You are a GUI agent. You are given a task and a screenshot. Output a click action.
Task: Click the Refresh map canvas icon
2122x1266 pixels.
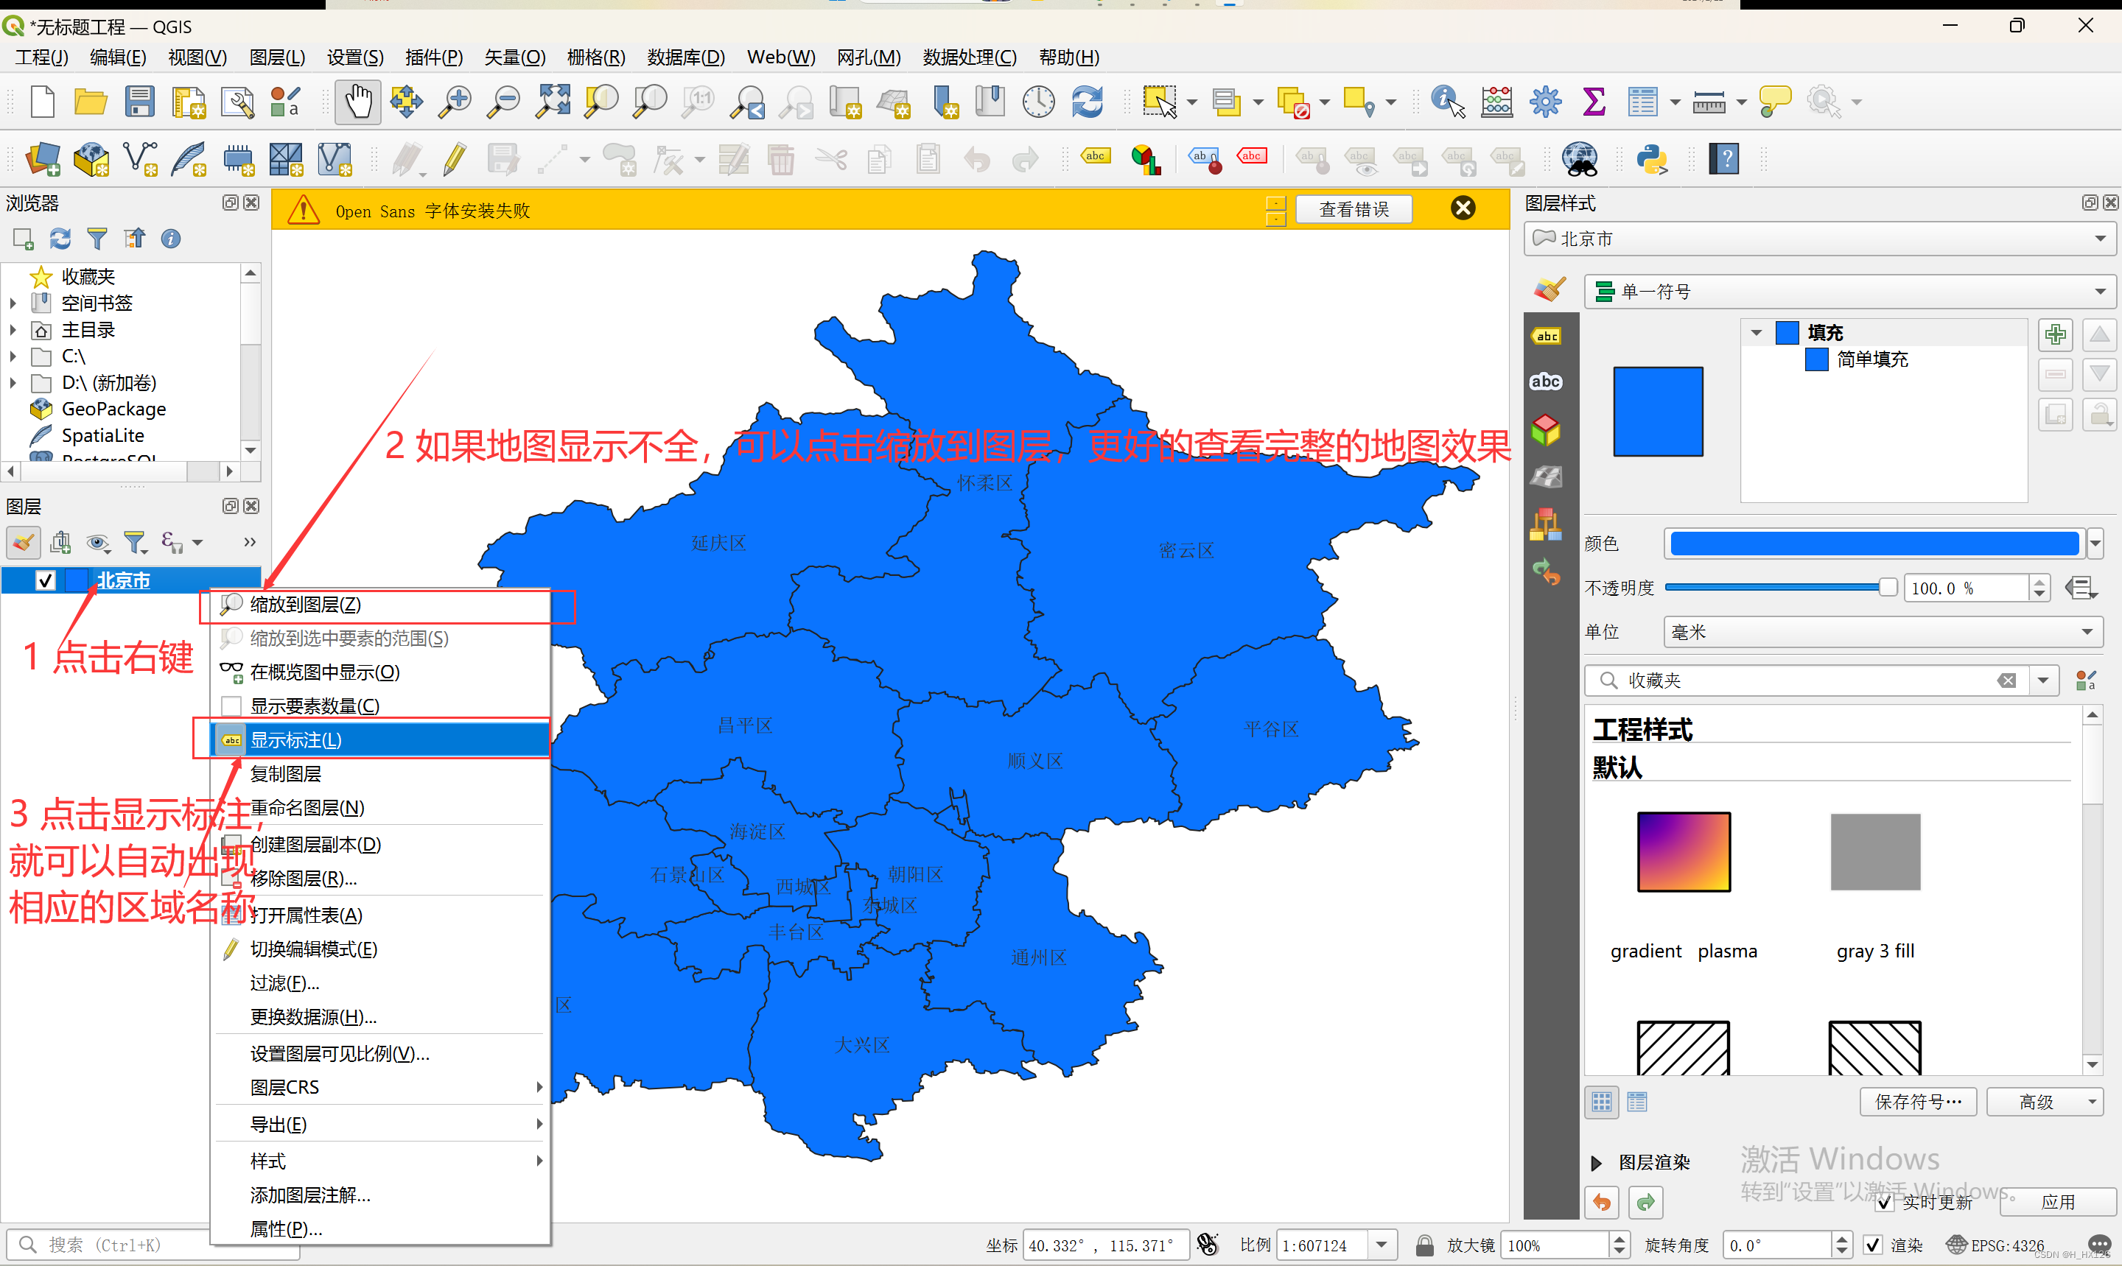[1087, 102]
